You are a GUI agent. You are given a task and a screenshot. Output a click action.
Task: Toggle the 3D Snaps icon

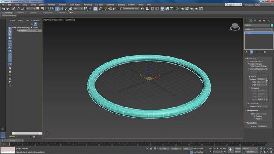coord(101,9)
